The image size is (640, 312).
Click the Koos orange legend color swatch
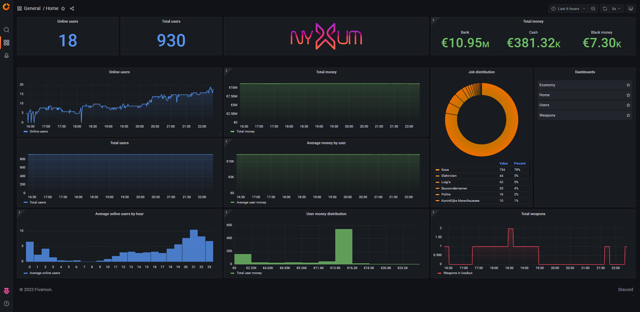point(437,170)
